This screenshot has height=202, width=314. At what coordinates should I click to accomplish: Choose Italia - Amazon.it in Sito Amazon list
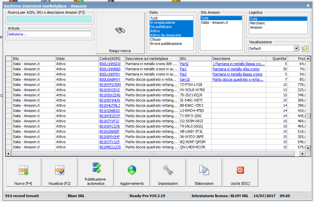[221, 22]
